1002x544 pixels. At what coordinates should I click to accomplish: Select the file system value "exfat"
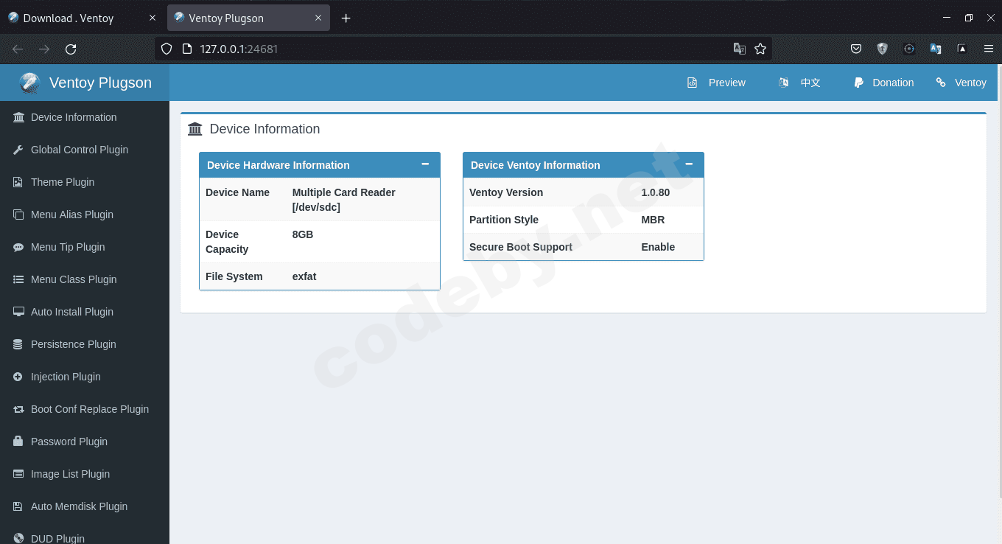click(304, 276)
